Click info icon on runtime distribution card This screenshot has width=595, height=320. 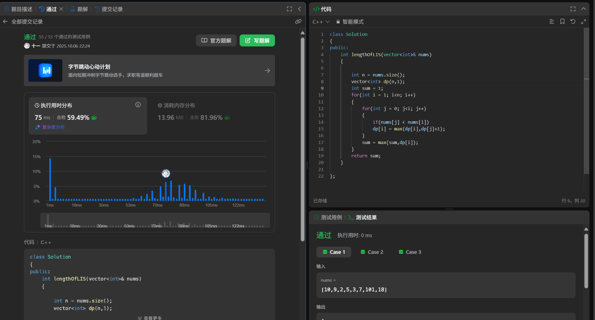pos(138,105)
